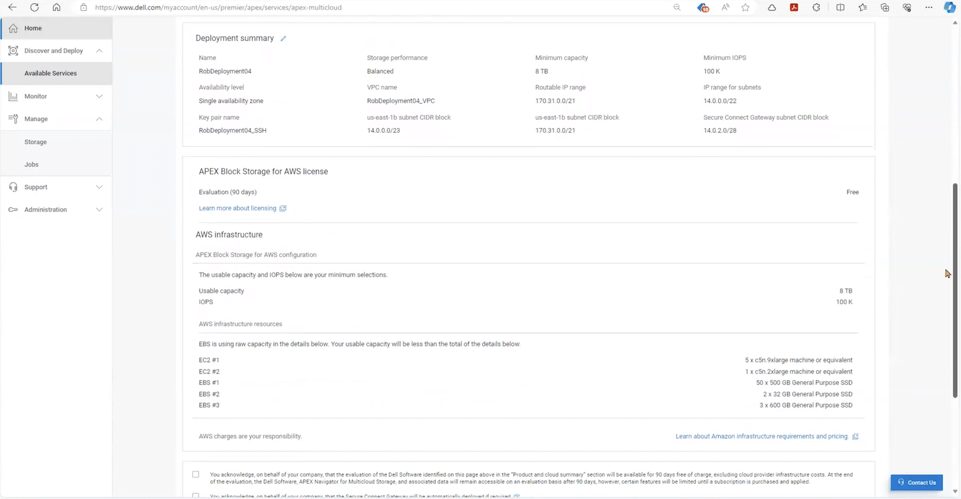Click the Secure Connect Gateway value 14.0.2.0/28
The image size is (961, 499).
[719, 130]
